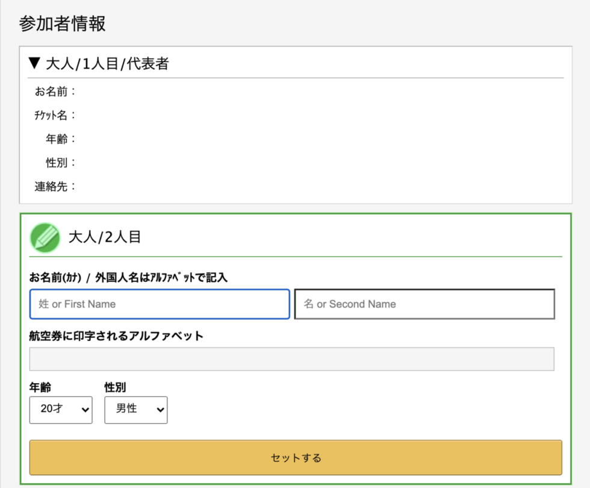The image size is (590, 488).
Task: Click the 連絡先： row label
Action: pyautogui.click(x=55, y=186)
